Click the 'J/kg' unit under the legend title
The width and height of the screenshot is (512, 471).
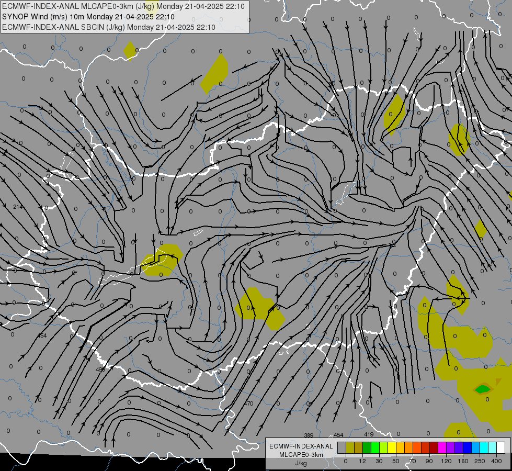click(x=301, y=463)
